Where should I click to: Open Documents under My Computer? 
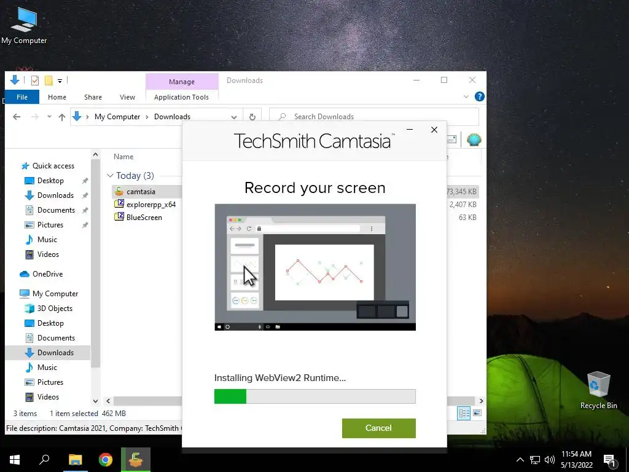[x=56, y=338]
